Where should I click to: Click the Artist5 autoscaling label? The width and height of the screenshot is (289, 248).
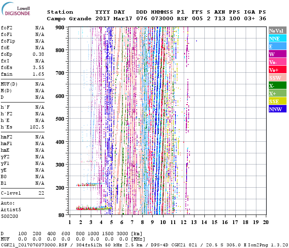[11, 210]
